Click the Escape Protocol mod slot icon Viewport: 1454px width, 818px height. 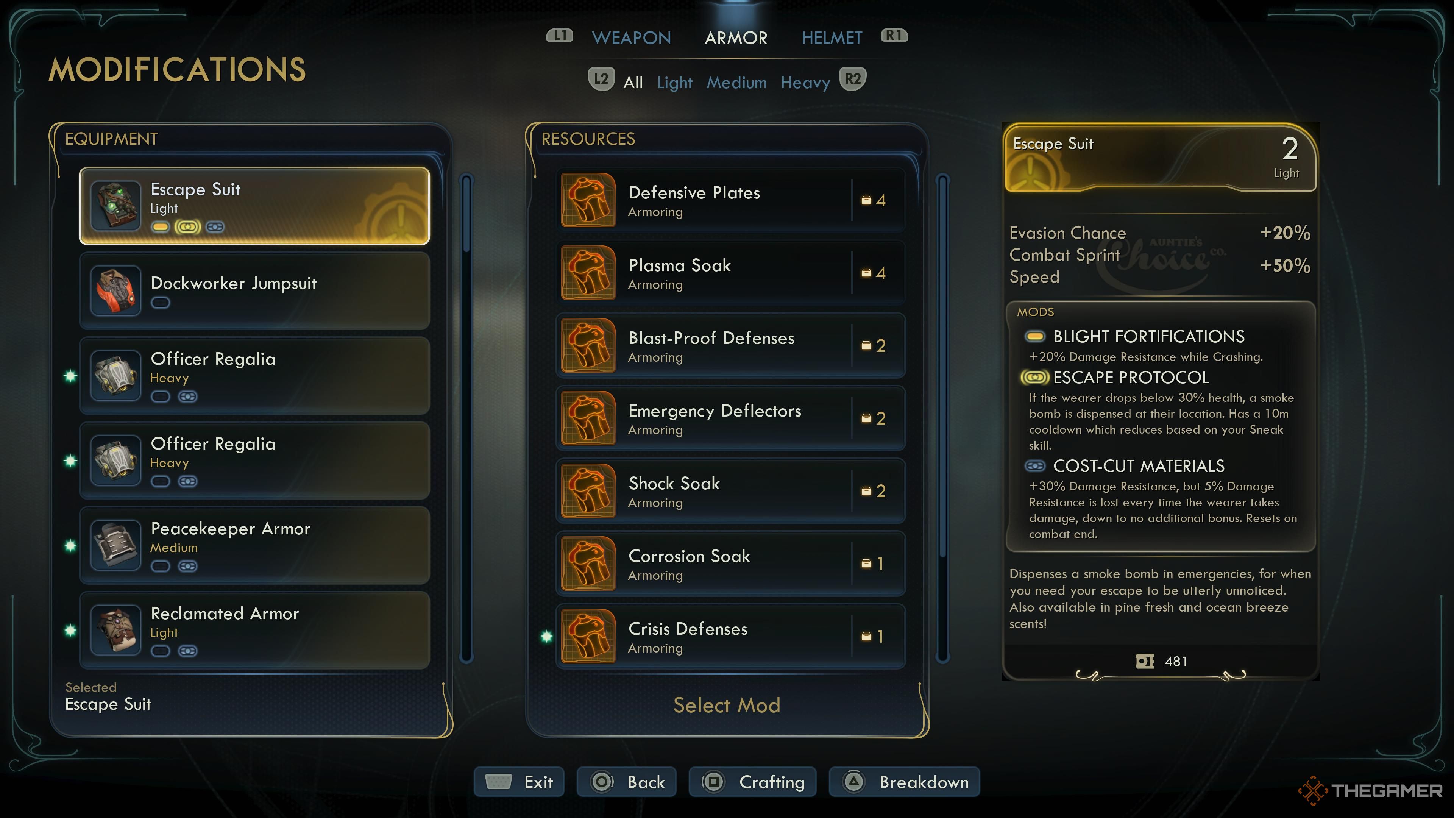pyautogui.click(x=1034, y=378)
